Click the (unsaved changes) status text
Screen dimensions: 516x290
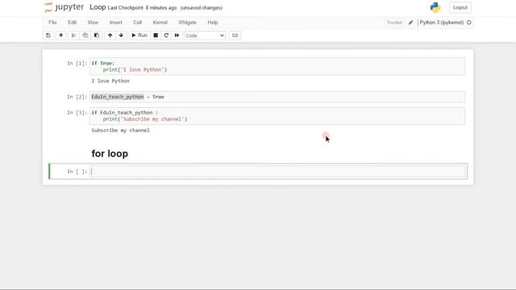click(202, 7)
